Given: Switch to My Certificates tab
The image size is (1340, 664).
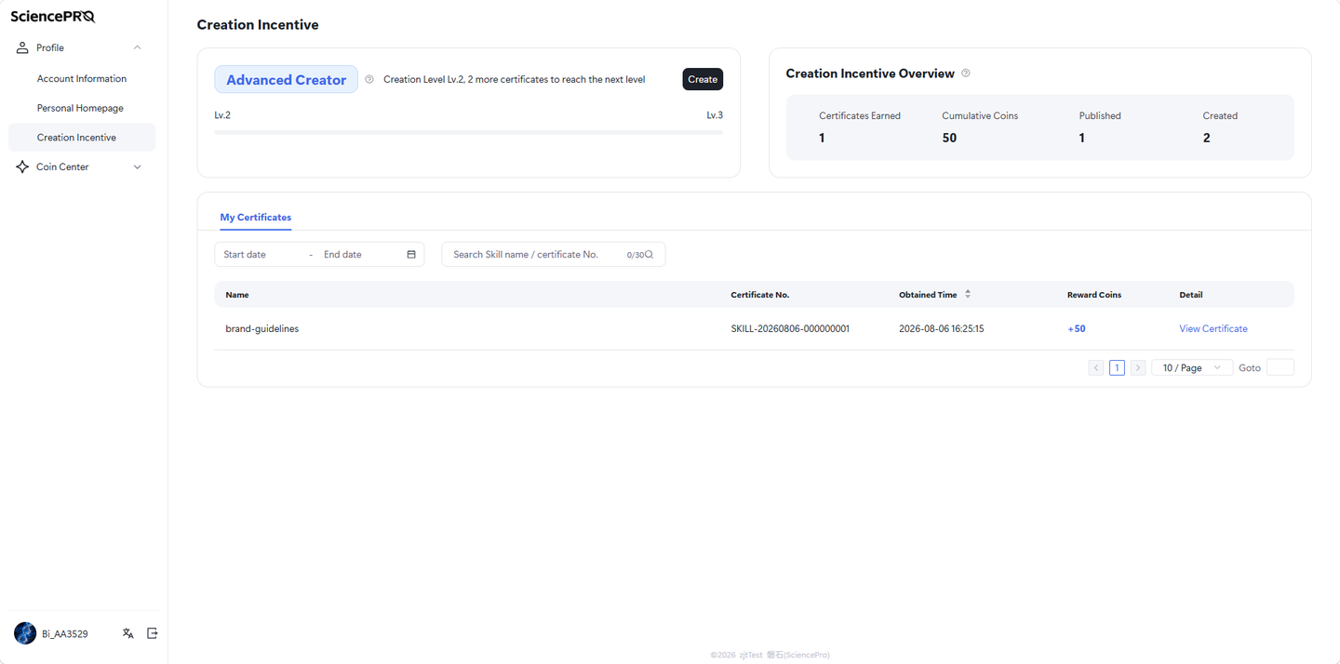Looking at the screenshot, I should (256, 218).
